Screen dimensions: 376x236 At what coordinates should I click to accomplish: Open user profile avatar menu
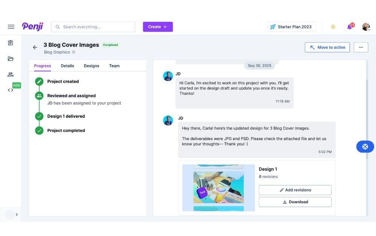(x=366, y=27)
